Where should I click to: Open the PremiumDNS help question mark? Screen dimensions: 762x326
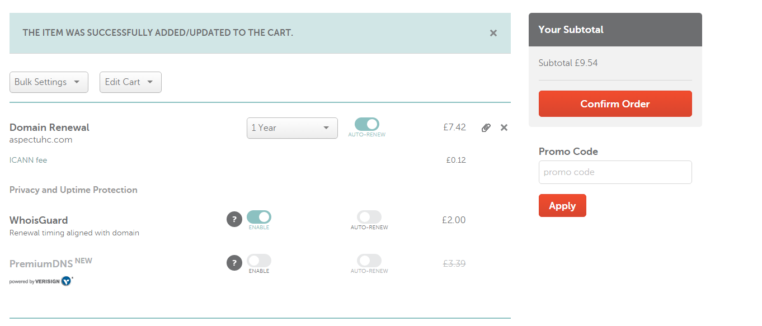pyautogui.click(x=234, y=263)
